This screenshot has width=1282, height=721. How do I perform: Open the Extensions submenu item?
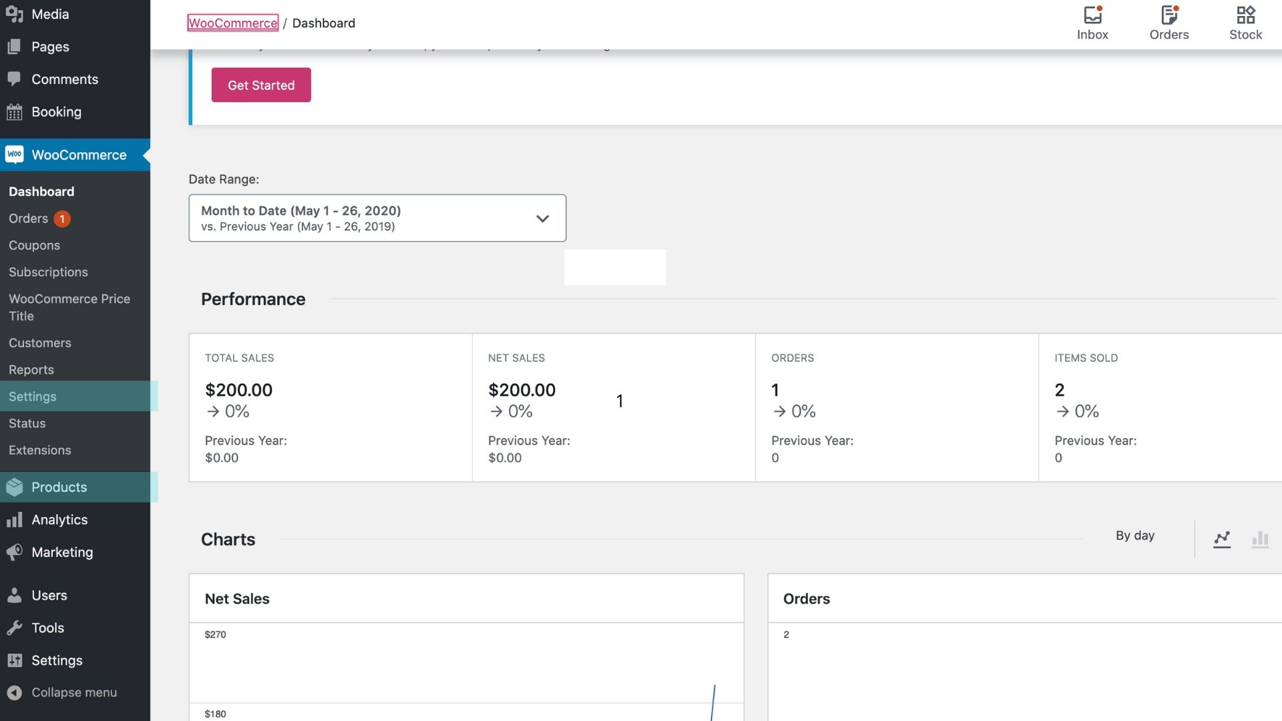(x=40, y=450)
